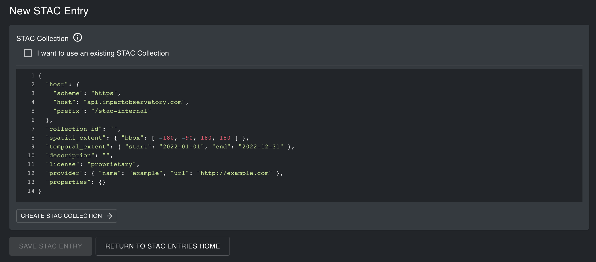Click the -180 bbox number
This screenshot has height=262, width=596.
(x=167, y=138)
